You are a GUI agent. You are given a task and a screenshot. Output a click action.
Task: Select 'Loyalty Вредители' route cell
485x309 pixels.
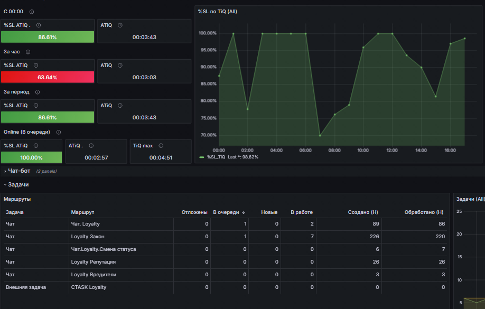point(121,275)
